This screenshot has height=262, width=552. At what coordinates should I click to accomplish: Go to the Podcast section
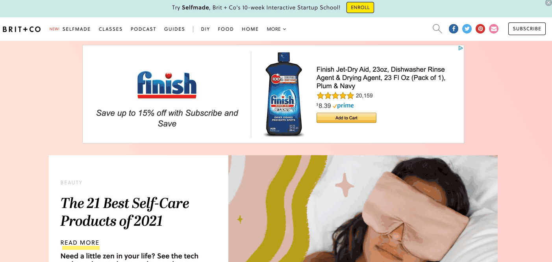tap(143, 29)
